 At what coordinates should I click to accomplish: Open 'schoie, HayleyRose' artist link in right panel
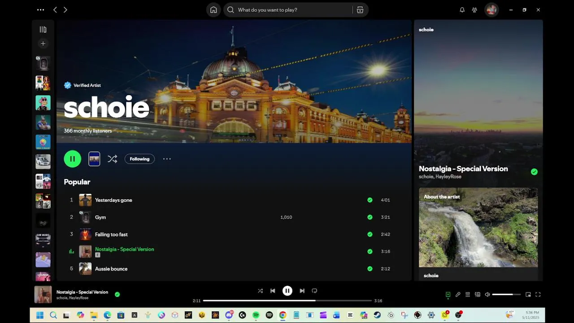click(440, 177)
